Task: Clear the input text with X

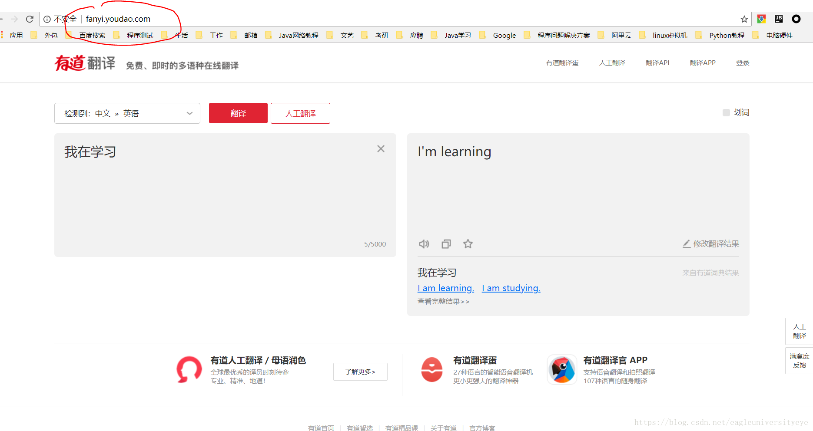Action: tap(381, 149)
